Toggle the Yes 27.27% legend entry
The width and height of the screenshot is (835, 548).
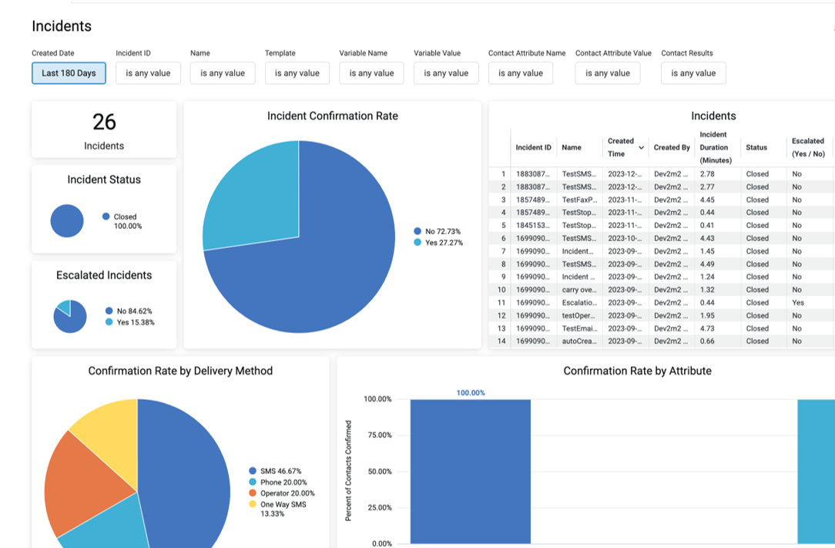tap(438, 243)
